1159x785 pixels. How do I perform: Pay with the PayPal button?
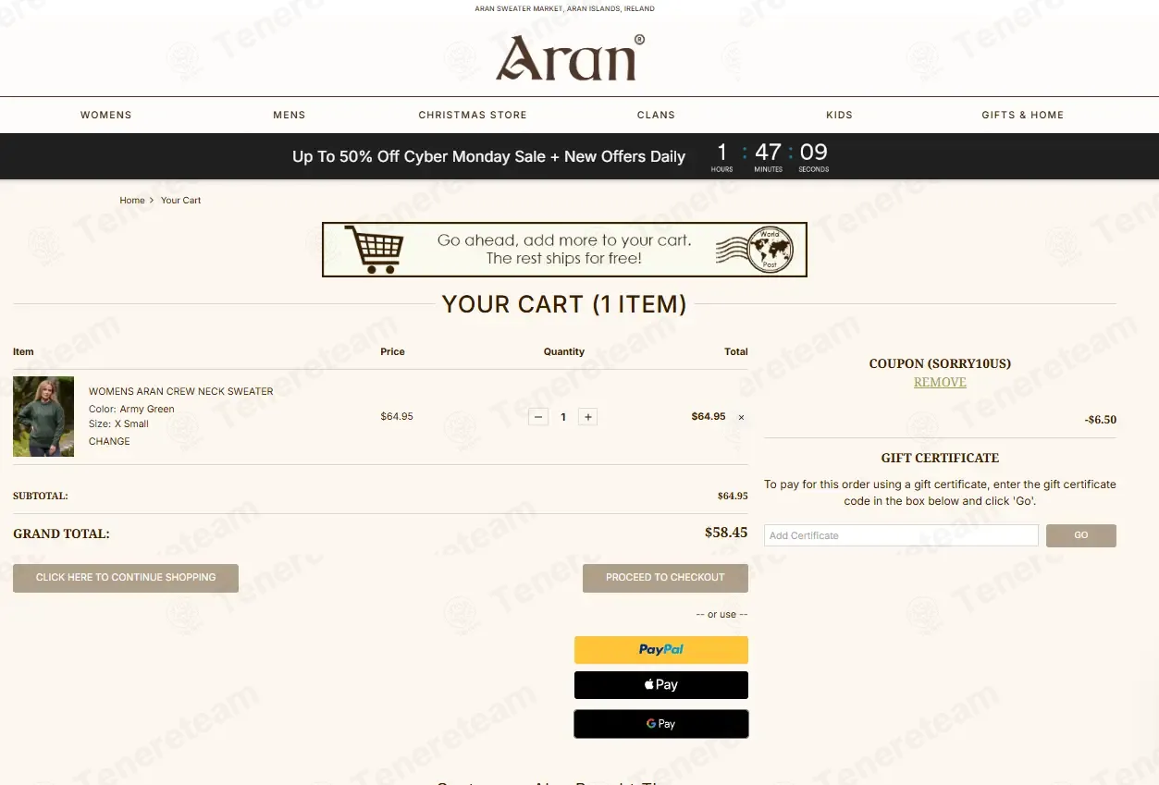click(x=661, y=650)
